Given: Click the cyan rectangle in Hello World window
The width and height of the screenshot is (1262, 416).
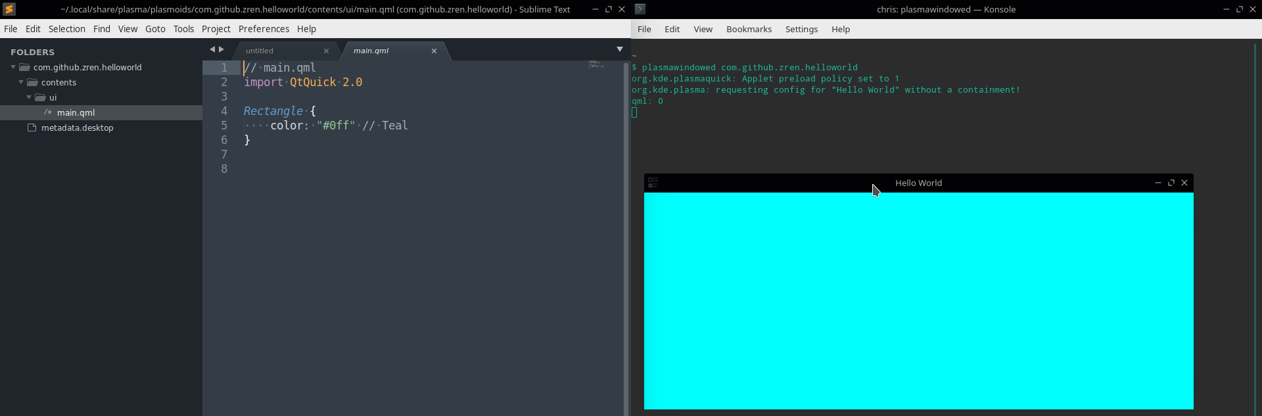Looking at the screenshot, I should tap(919, 301).
